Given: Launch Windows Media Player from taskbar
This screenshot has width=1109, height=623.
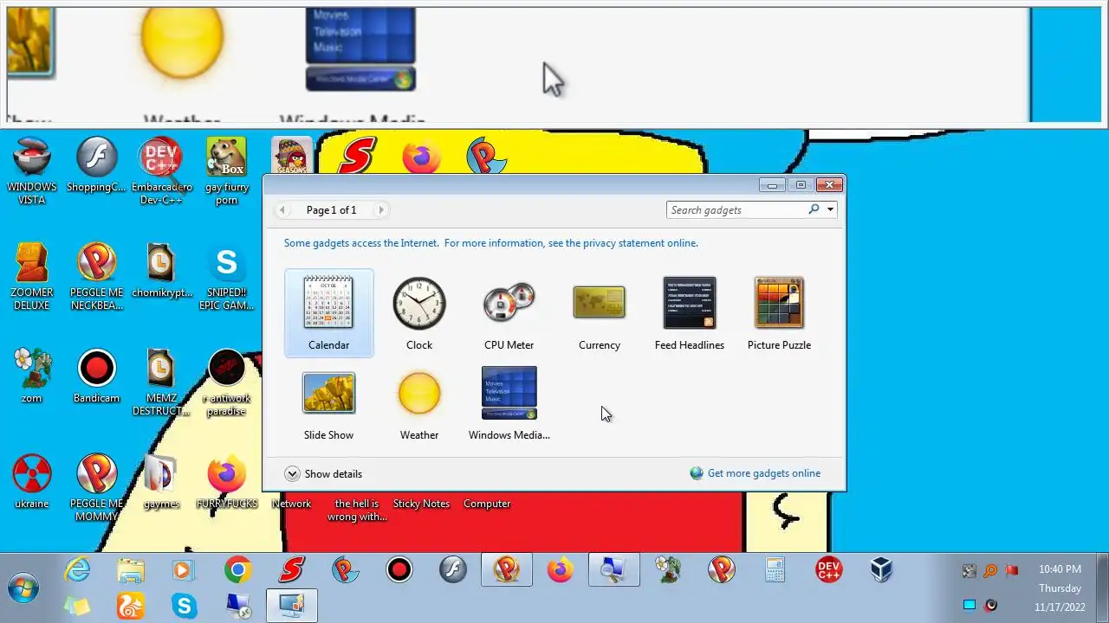Looking at the screenshot, I should [183, 569].
